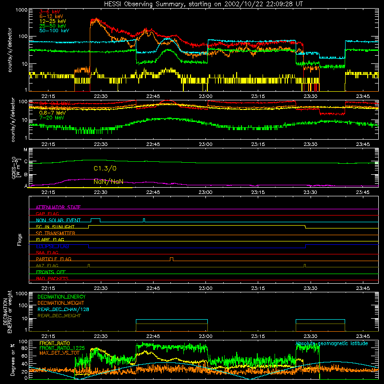Select the yellow '12-25 keV' legend label
Screen dimensions: 384x384
[x=53, y=21]
